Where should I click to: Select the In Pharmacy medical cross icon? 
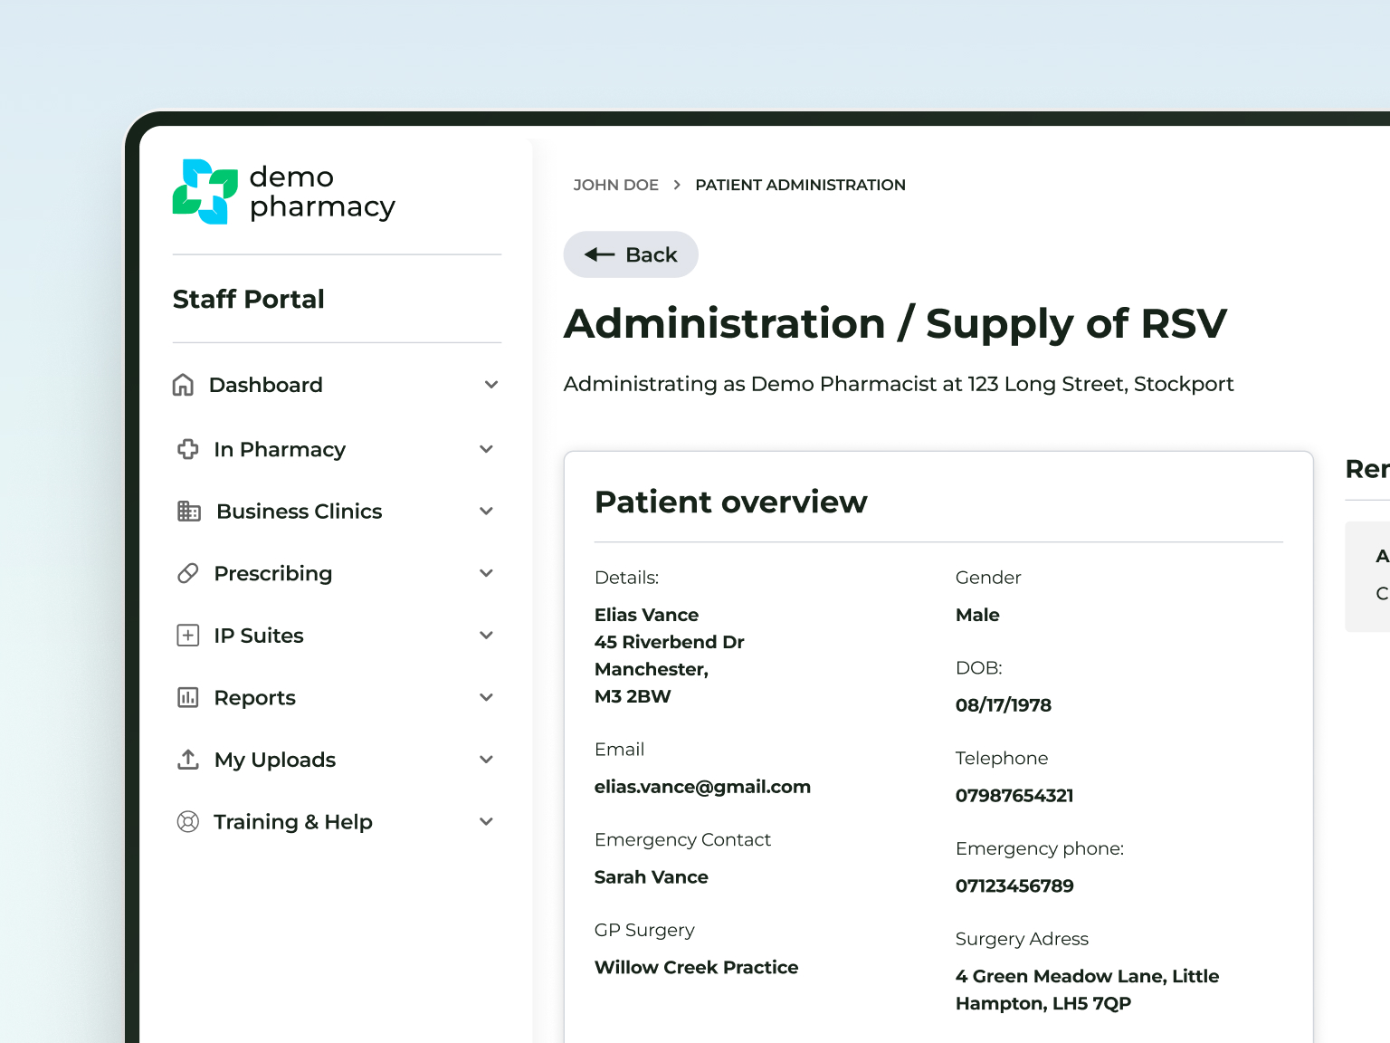coord(187,449)
